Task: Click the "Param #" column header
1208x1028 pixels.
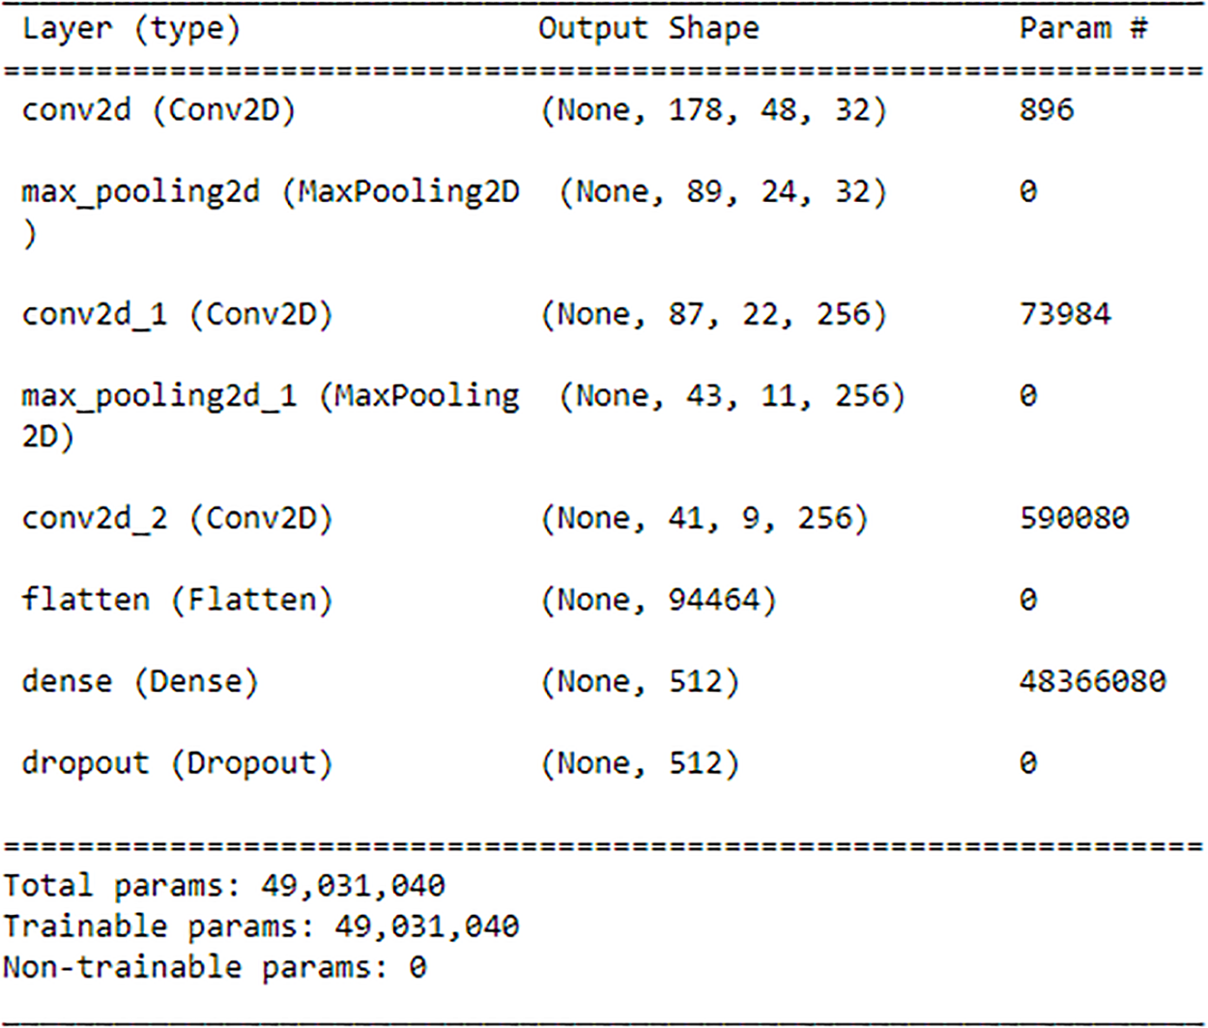Action: point(1083,28)
